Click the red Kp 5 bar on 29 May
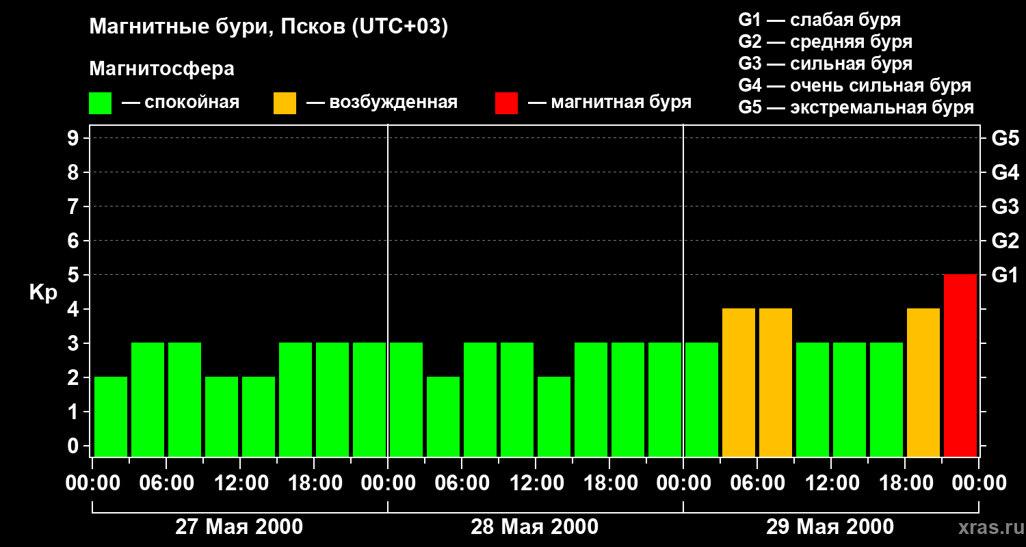 [x=960, y=365]
